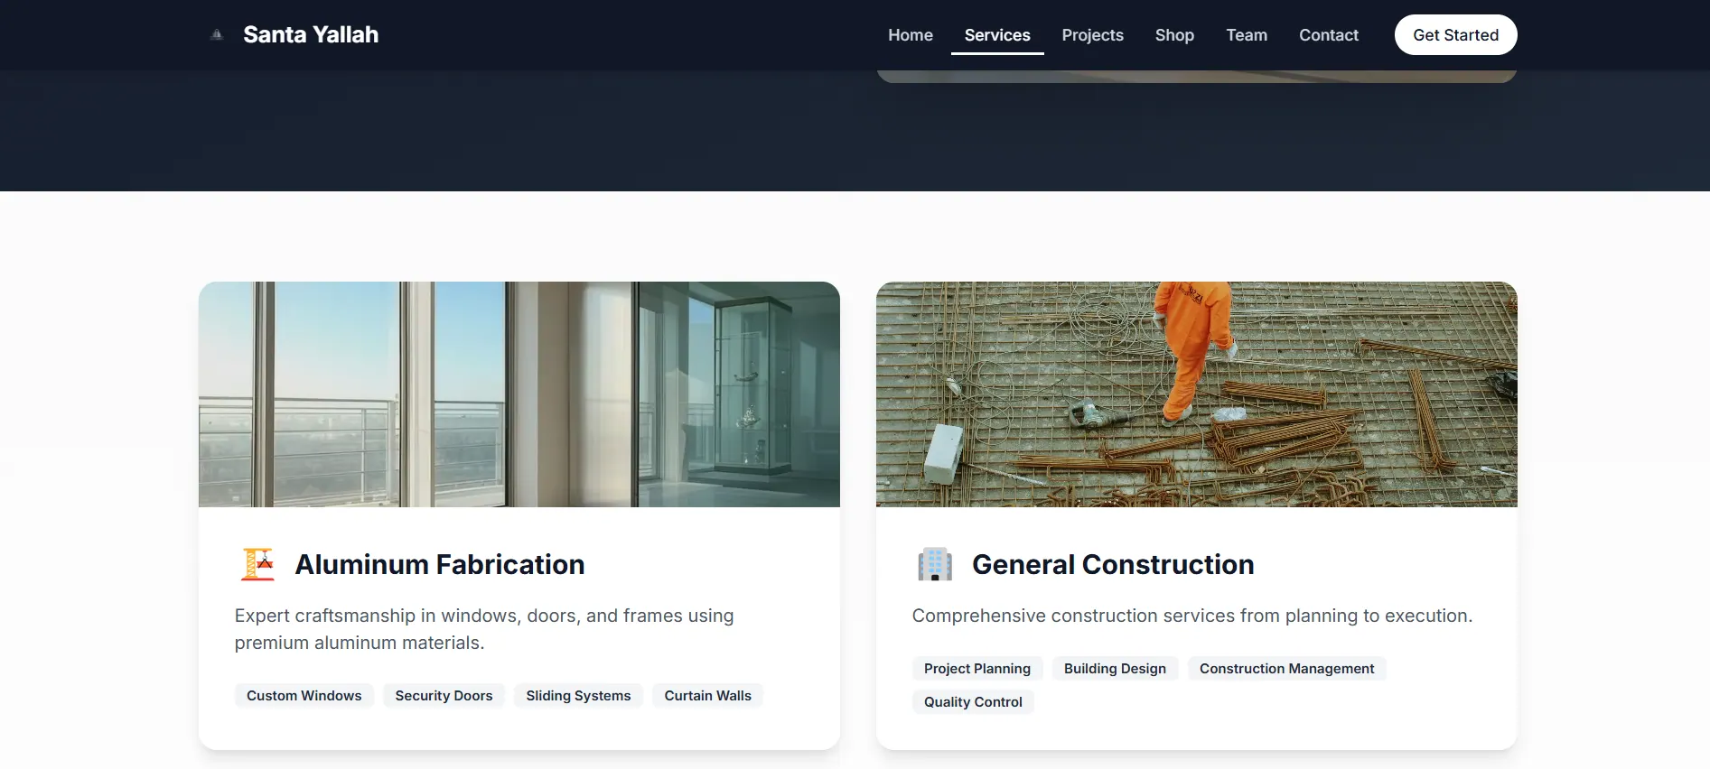Open the Shop link in navigation
The height and width of the screenshot is (769, 1710).
1174,35
